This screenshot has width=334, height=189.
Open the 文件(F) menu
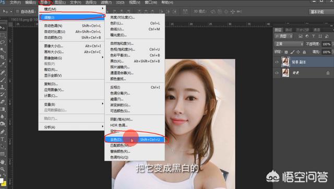15,3
